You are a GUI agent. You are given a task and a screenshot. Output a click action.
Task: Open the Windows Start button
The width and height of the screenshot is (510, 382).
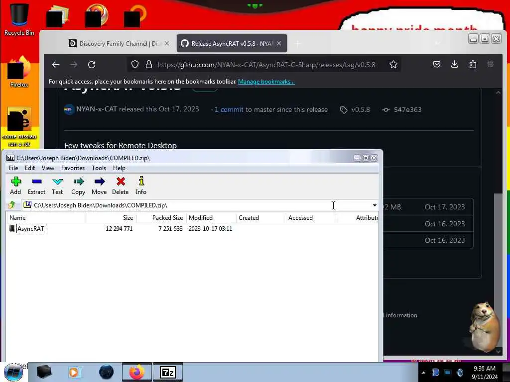(x=13, y=372)
